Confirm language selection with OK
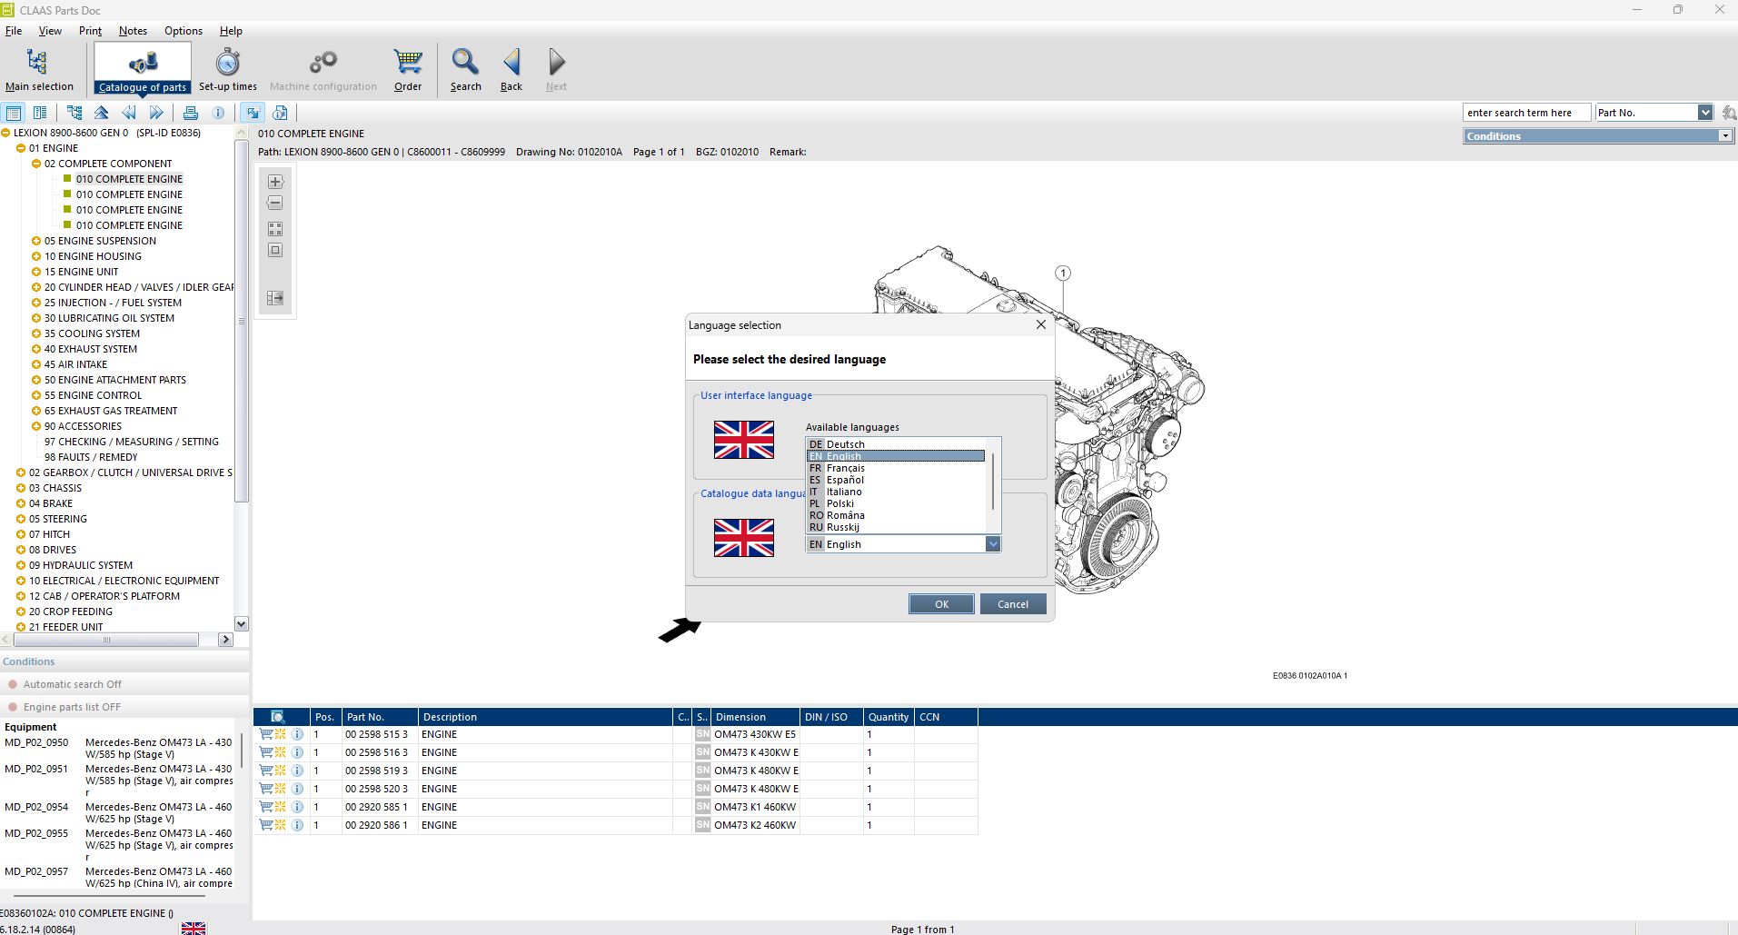This screenshot has height=935, width=1738. pos(940,603)
